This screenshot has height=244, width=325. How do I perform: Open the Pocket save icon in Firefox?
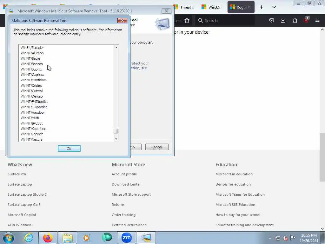pos(272,20)
